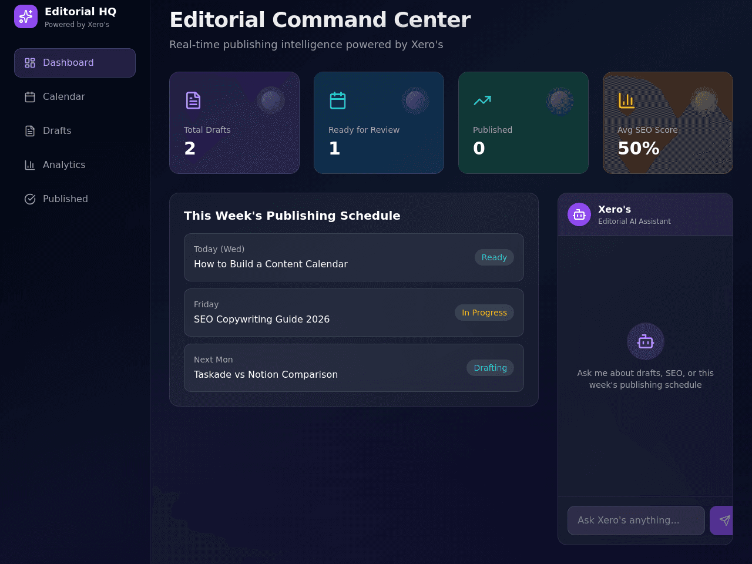Click the Ready status badge

[x=494, y=257]
